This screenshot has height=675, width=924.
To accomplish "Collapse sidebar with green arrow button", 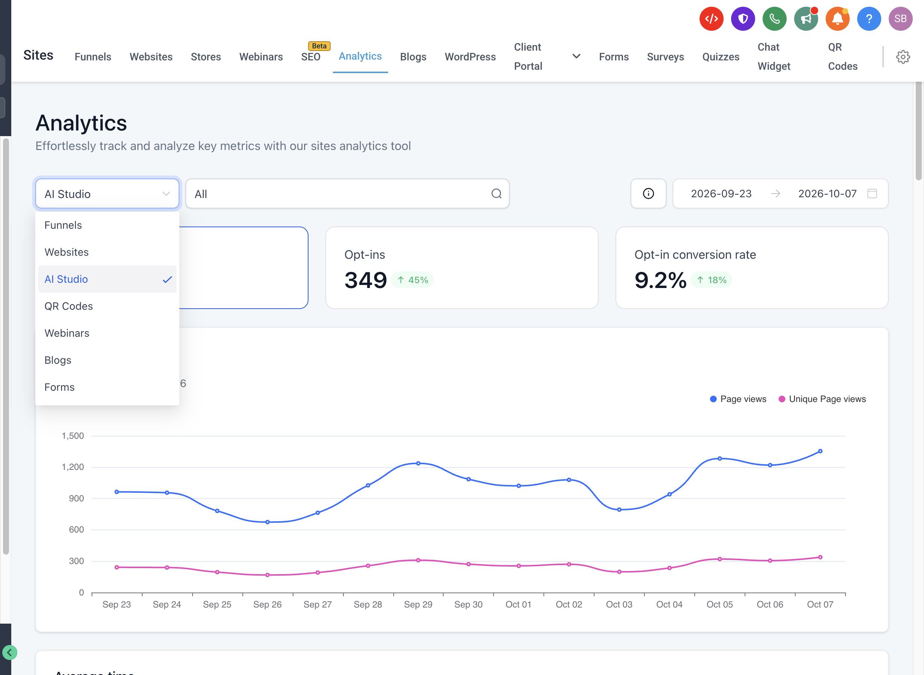I will click(9, 652).
